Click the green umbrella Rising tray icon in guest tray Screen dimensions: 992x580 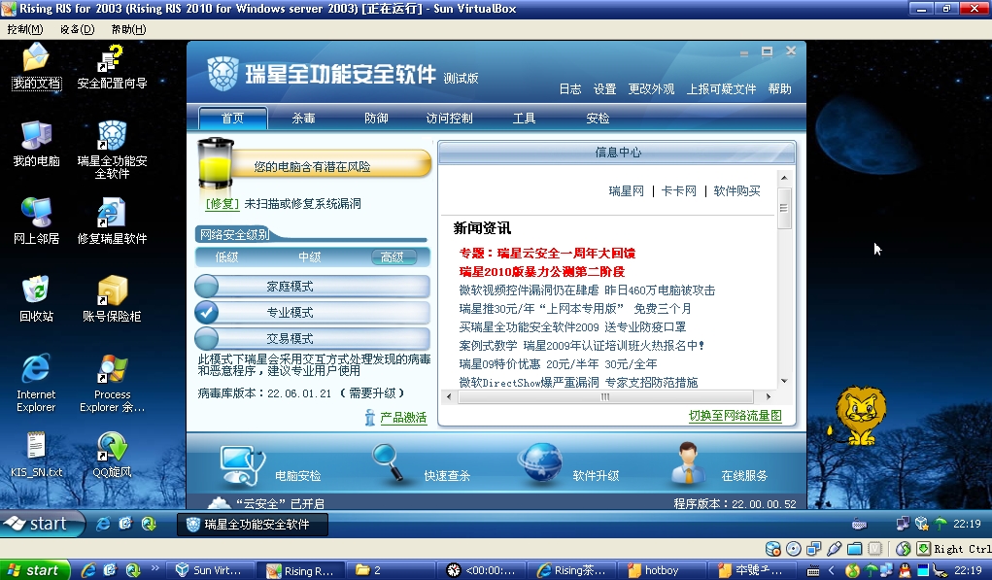[x=941, y=524]
